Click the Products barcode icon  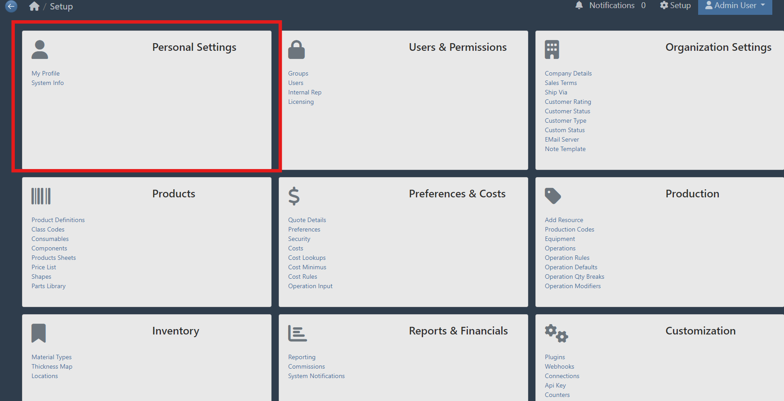coord(41,196)
